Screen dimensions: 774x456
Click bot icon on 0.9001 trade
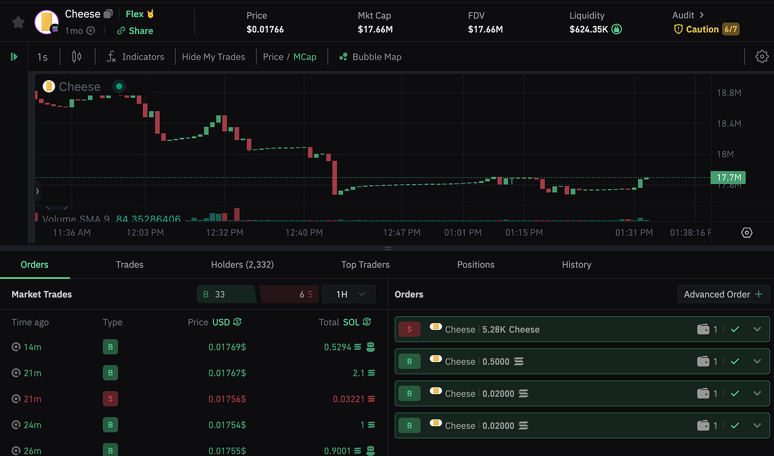[x=370, y=450]
